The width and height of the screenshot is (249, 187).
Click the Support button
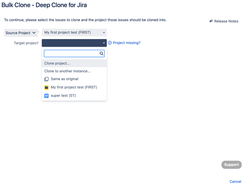[232, 165]
